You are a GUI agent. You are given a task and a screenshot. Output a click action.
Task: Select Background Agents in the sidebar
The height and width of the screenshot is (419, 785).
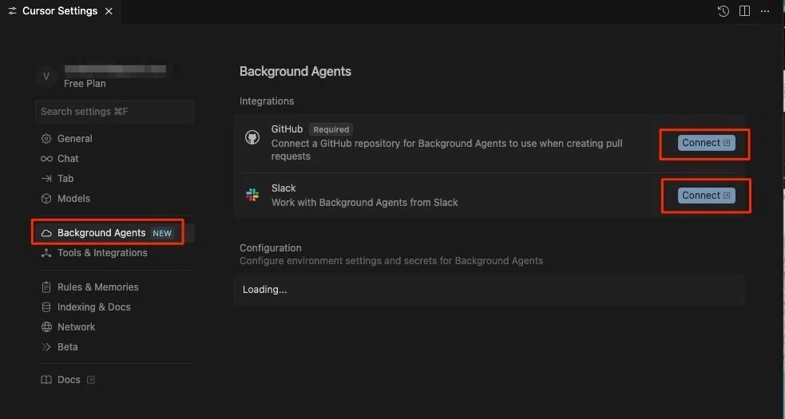(x=115, y=233)
